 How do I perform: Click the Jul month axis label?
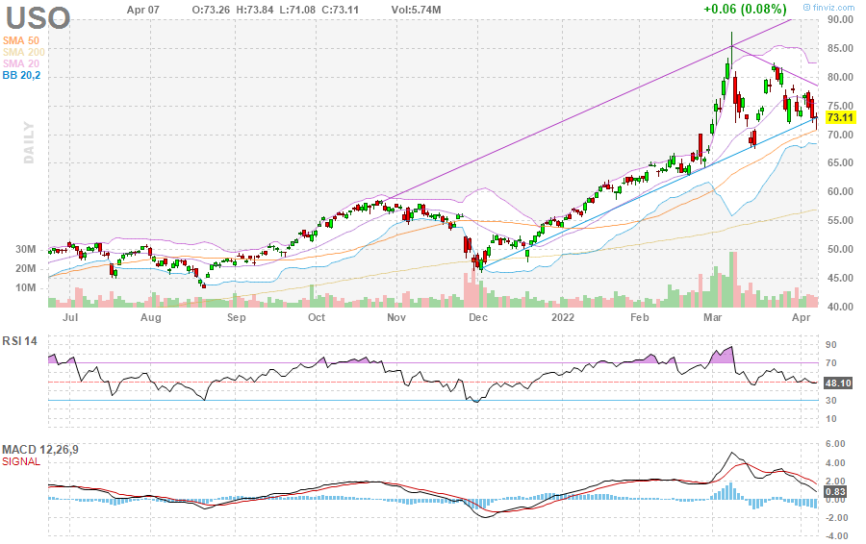pyautogui.click(x=70, y=317)
